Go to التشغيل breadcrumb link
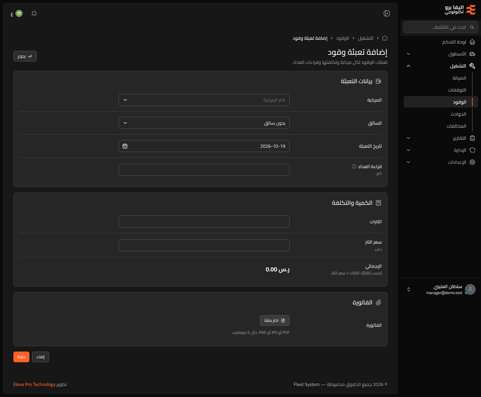Image resolution: width=481 pixels, height=397 pixels. (366, 38)
